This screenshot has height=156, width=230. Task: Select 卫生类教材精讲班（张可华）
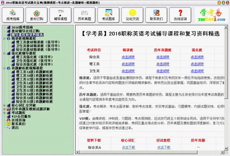tap(38, 46)
